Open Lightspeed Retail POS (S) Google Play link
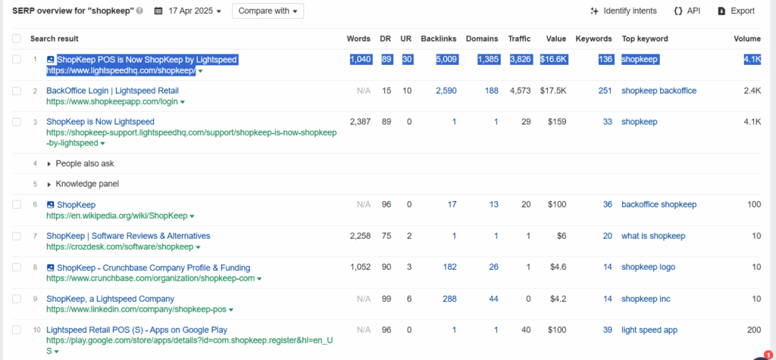This screenshot has height=360, width=776. [137, 330]
